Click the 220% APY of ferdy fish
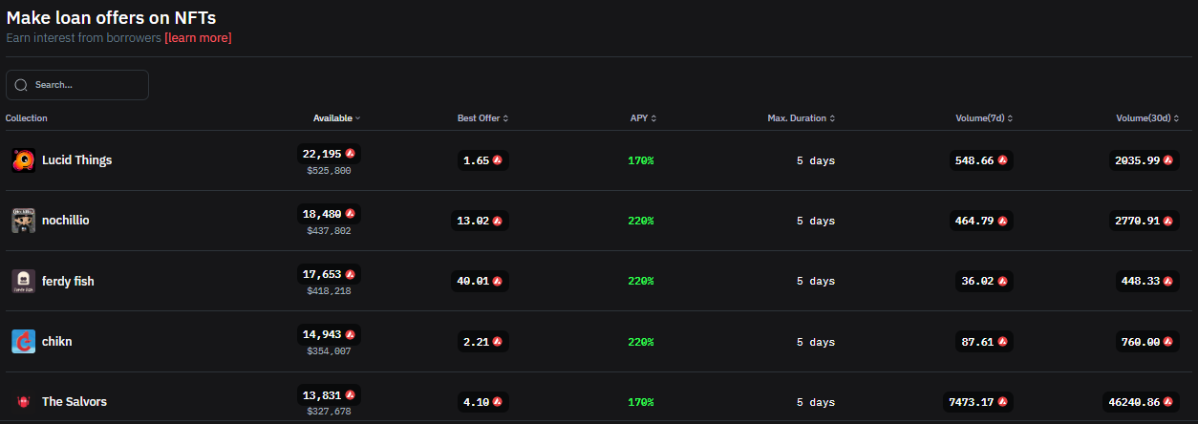This screenshot has width=1198, height=424. [x=641, y=281]
